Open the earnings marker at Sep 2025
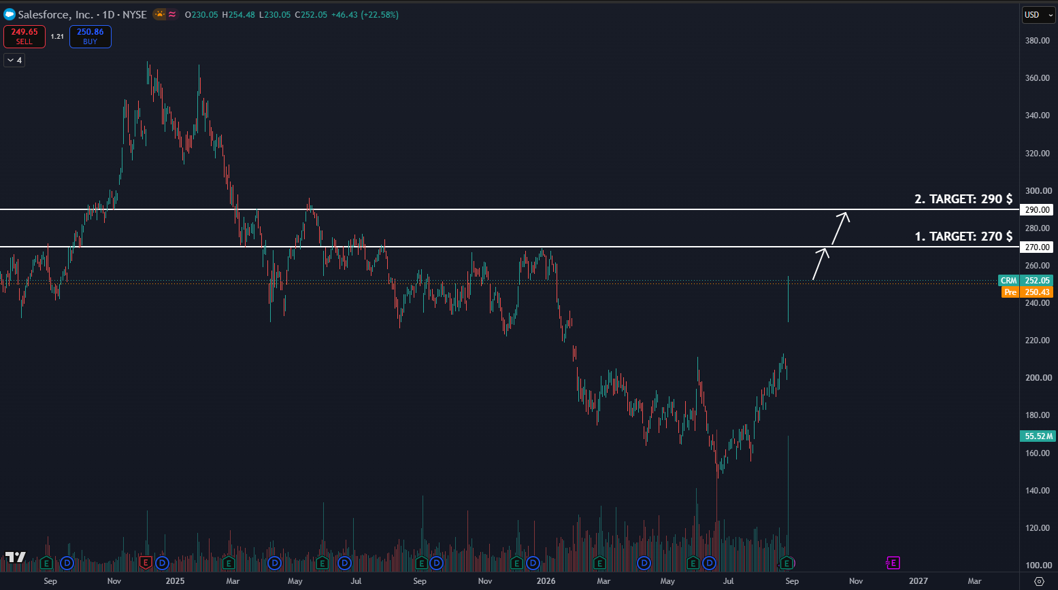Viewport: 1058px width, 590px height. 421,563
